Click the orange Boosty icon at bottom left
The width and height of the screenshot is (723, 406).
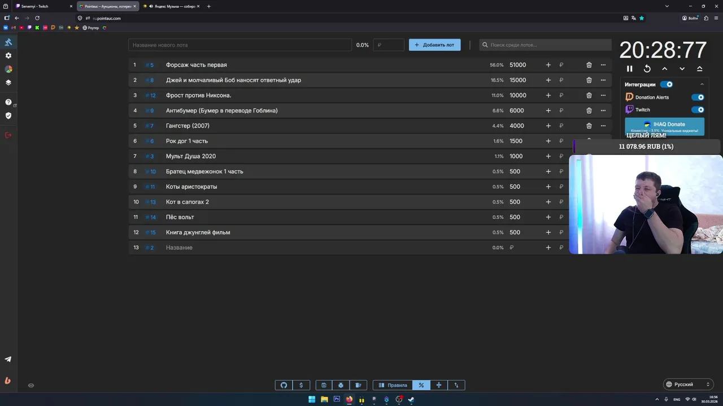8,381
